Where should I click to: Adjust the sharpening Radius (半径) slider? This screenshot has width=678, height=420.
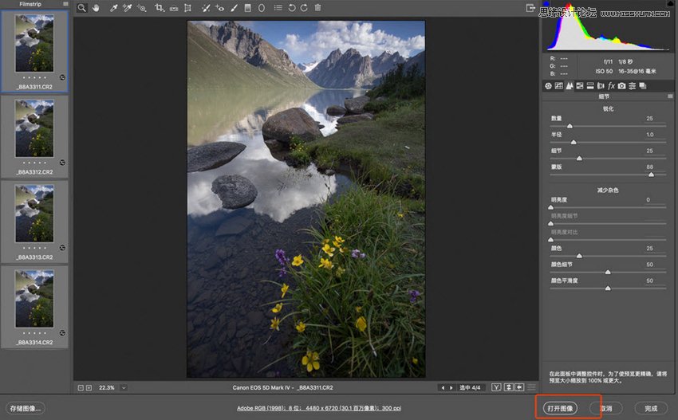(x=574, y=142)
